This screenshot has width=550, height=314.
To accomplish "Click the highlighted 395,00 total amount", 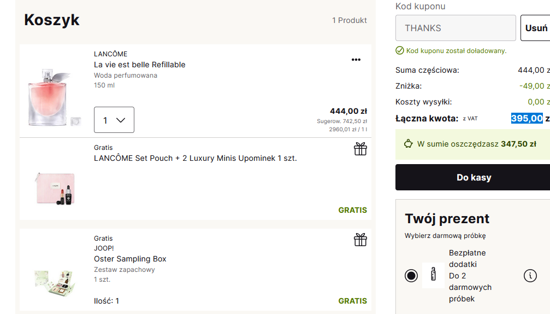I will pyautogui.click(x=527, y=118).
